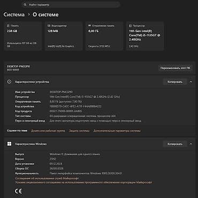Copy Windows specs with the Копировать button
This screenshot has width=198, height=198.
(175, 144)
